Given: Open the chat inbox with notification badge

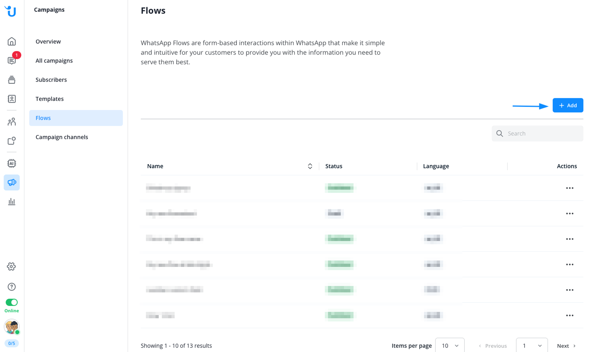Looking at the screenshot, I should coord(12,60).
